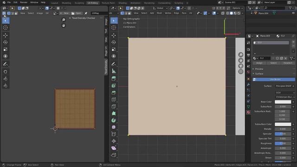Open the Render menu

pyautogui.click(x=24, y=2)
